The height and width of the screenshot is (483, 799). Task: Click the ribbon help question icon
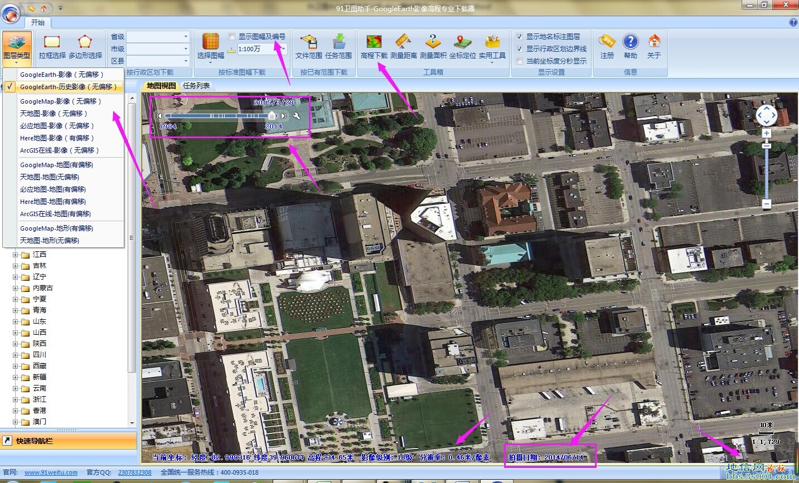tap(793, 22)
